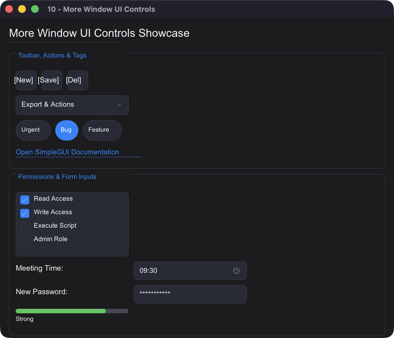The height and width of the screenshot is (338, 394).
Task: Click the Permissions & Form Inputs group title
Action: pos(57,177)
